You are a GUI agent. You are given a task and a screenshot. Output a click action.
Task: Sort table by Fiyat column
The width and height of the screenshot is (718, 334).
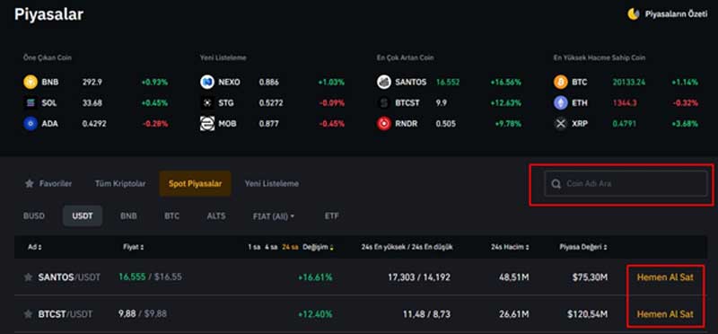(x=133, y=247)
